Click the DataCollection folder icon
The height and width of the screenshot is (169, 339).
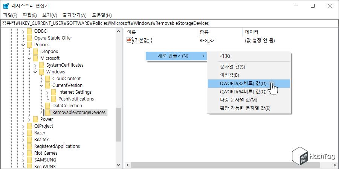tap(47, 106)
